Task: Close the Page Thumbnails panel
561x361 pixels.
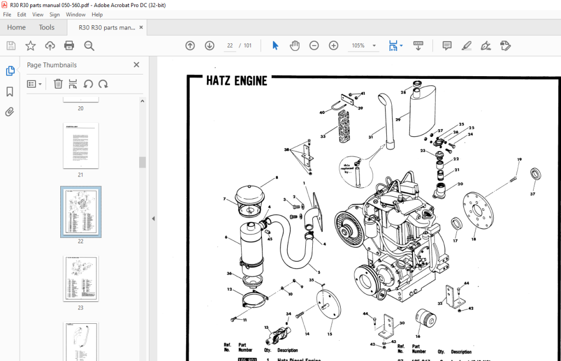Action: (x=136, y=65)
